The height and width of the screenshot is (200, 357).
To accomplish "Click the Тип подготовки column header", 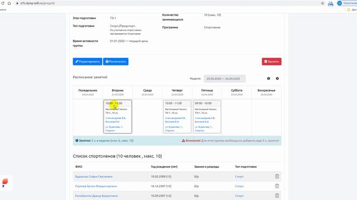I will (245, 167).
